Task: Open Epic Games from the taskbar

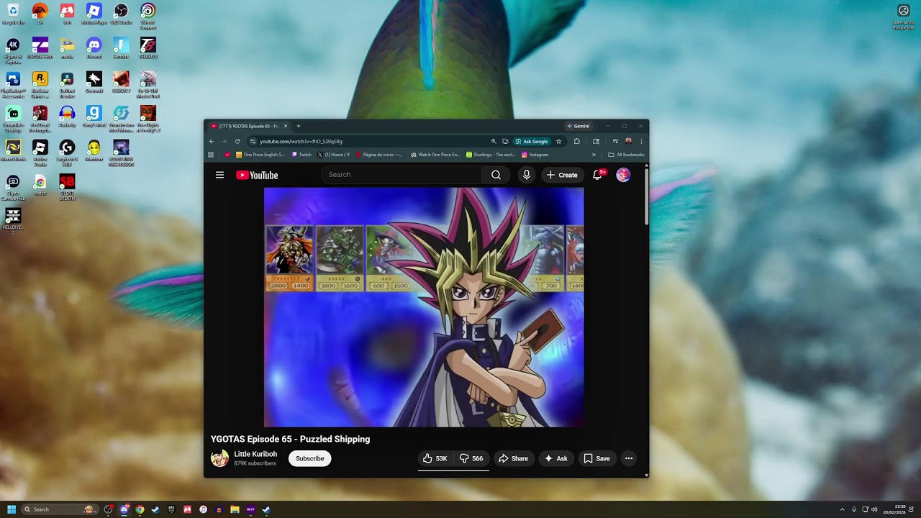Action: point(171,509)
